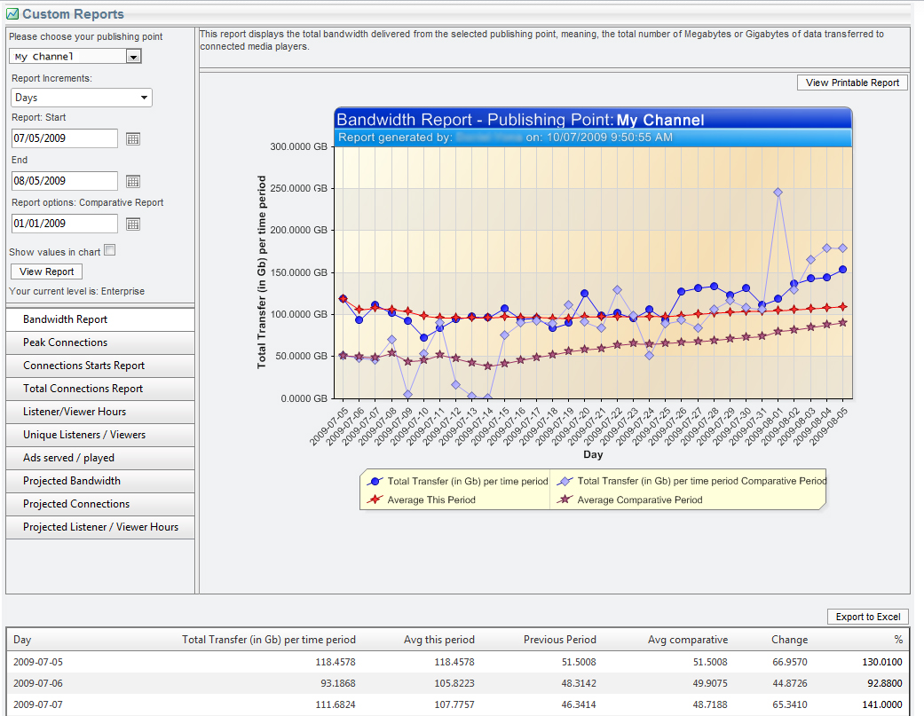Enable the Show values in chart checkbox
The width and height of the screenshot is (924, 716).
pyautogui.click(x=110, y=251)
